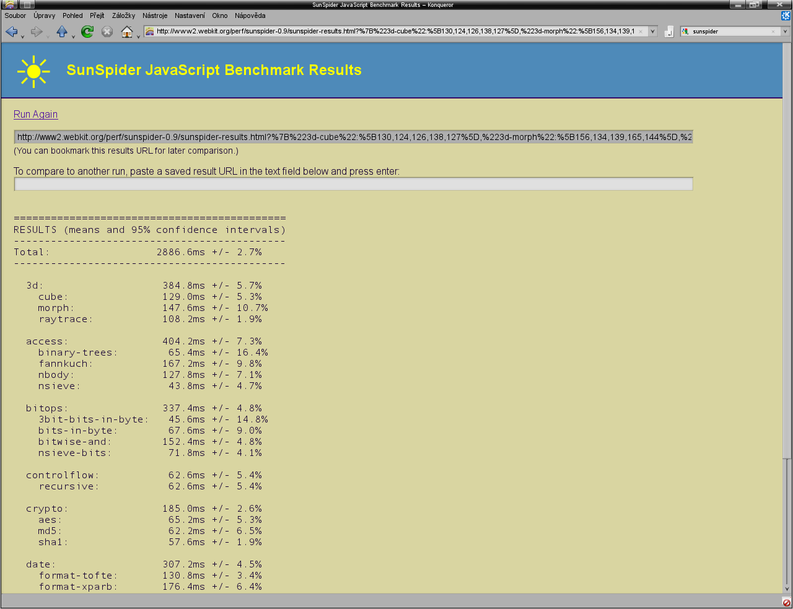Click the Run Again link

pyautogui.click(x=36, y=115)
